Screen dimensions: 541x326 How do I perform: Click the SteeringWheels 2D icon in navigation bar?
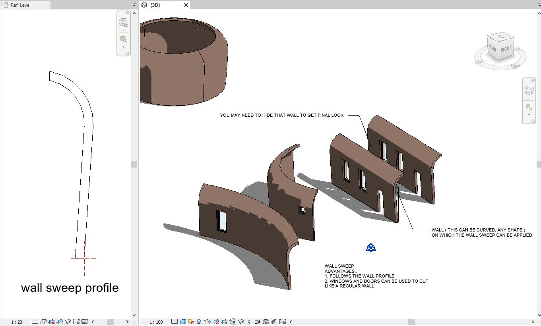pos(123,22)
